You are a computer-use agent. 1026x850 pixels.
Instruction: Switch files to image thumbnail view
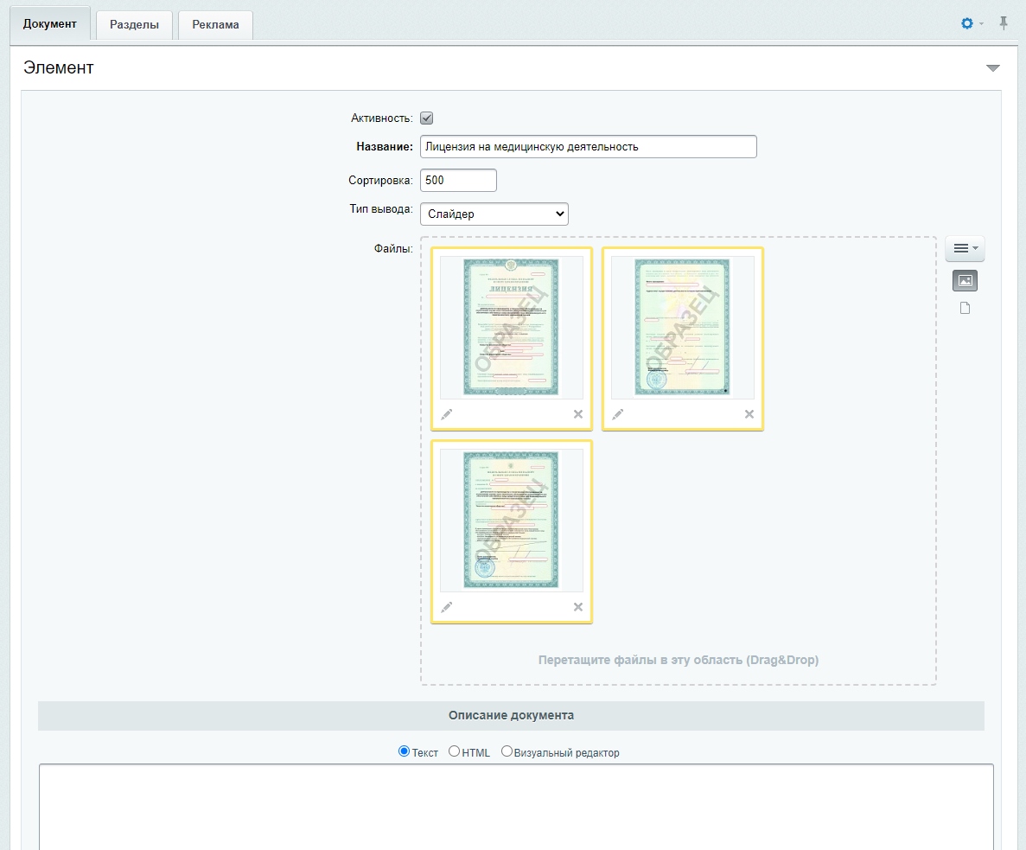[x=965, y=281]
